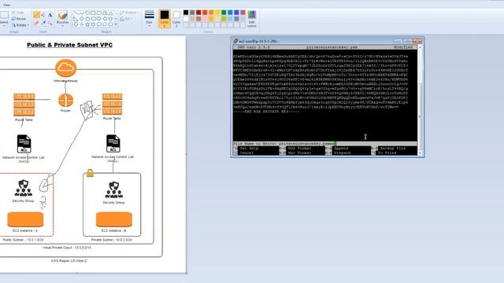The width and height of the screenshot is (504, 283).
Task: Open the shape Outline dropdown
Action: coord(129,13)
